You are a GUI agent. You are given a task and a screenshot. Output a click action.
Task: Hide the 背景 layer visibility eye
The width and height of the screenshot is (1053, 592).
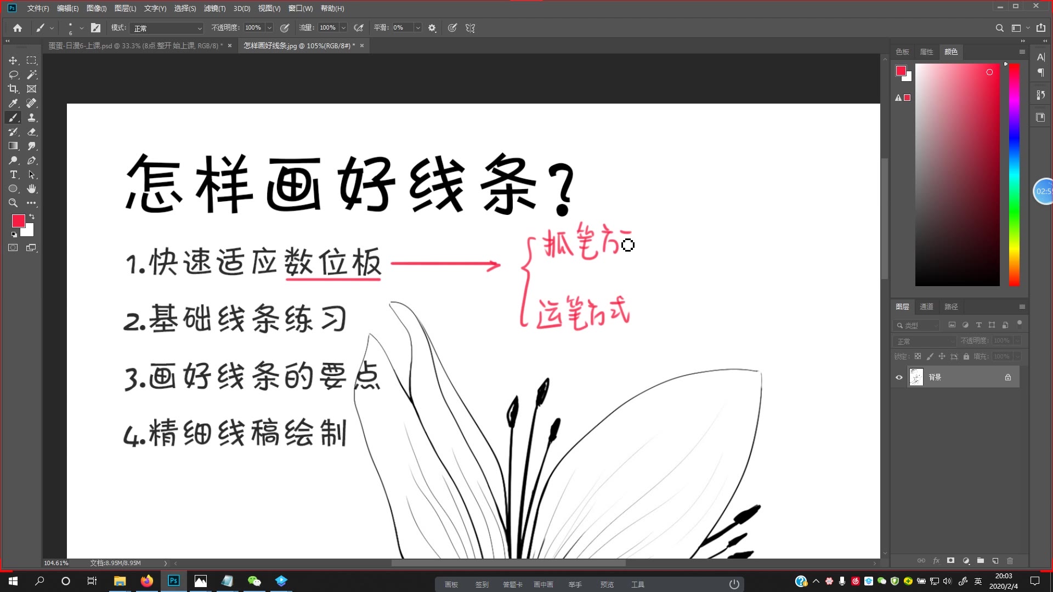coord(898,377)
